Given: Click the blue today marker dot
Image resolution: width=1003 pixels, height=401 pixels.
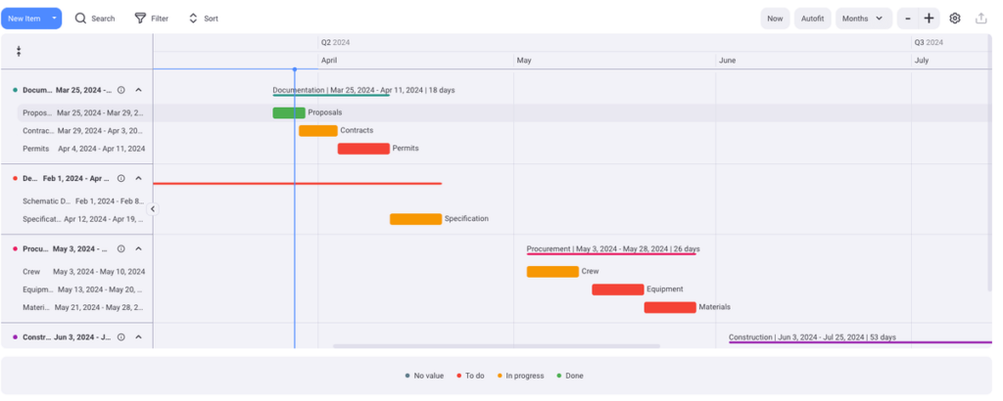Looking at the screenshot, I should [294, 69].
